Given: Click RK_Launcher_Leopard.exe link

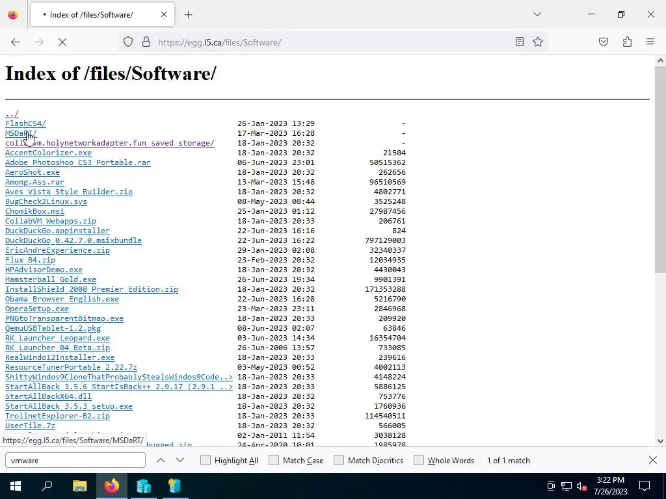Looking at the screenshot, I should (x=57, y=338).
